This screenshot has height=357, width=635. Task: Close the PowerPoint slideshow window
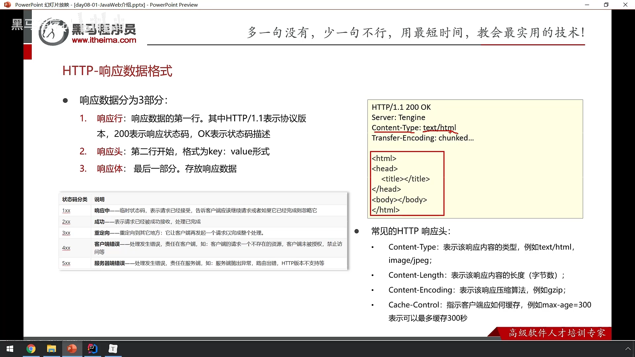[625, 5]
